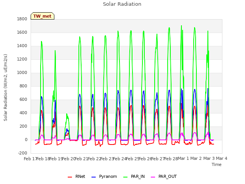Click the Solar Radiation chart title
This screenshot has width=245, height=184.
click(122, 4)
